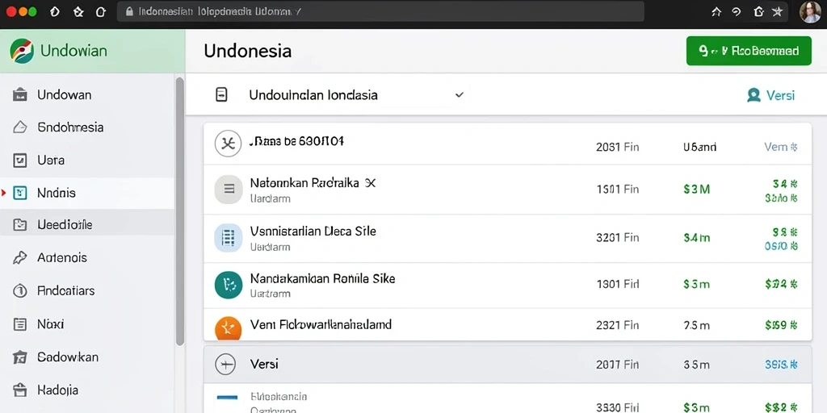Click the refresh icon in browser toolbar
The image size is (827, 413).
click(101, 11)
